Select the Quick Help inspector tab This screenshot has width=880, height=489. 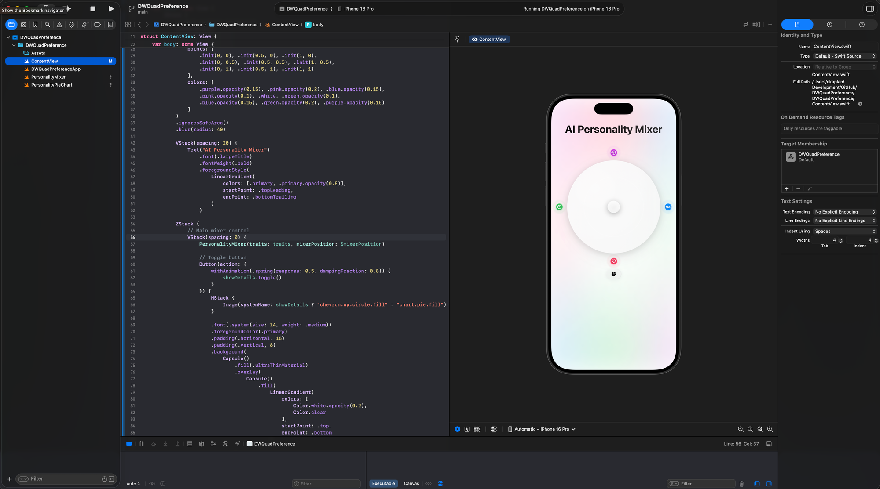(x=862, y=25)
